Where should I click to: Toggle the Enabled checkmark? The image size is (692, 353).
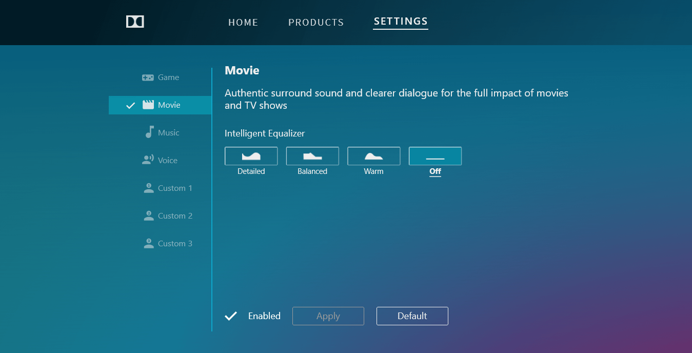[x=231, y=316]
